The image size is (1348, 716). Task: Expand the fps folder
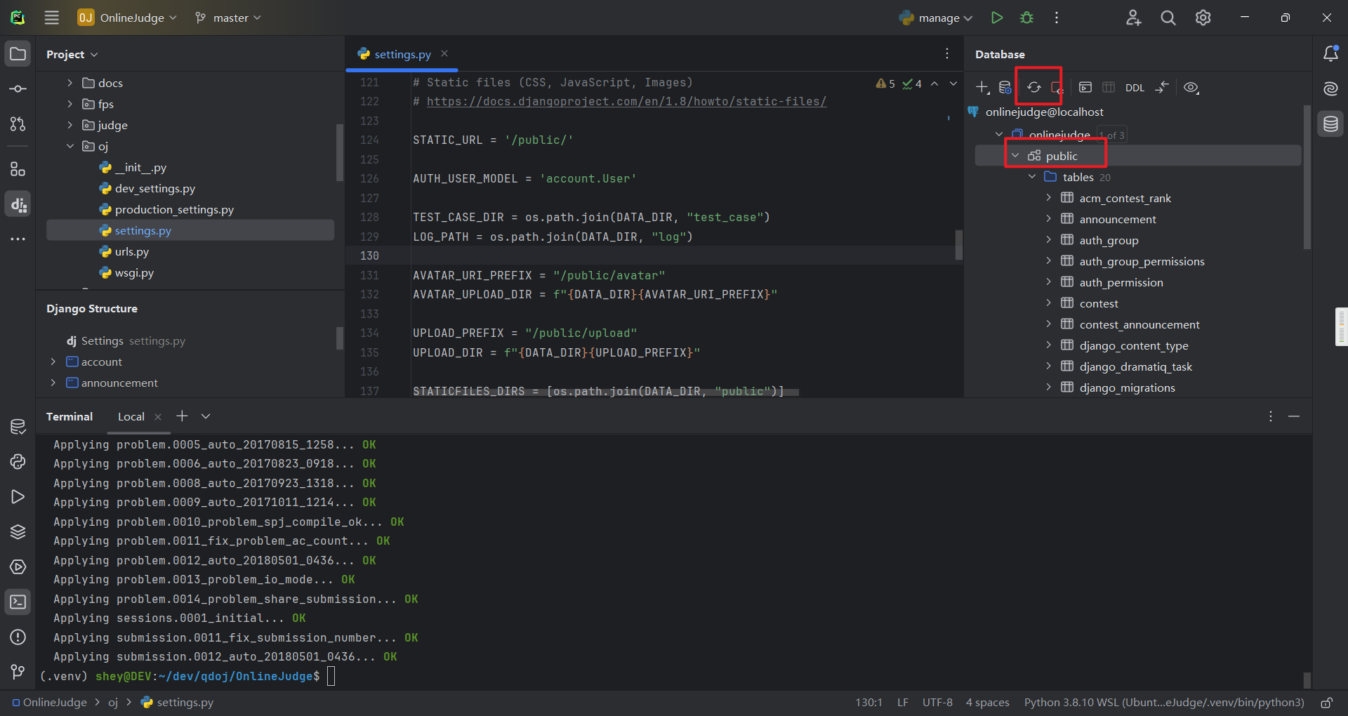point(70,104)
